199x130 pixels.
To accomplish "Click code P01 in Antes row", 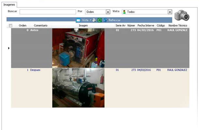I will click(159, 30).
